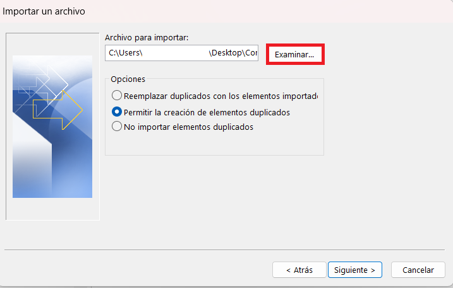Select Reemplazar duplicados con los elementos importados

[214, 96]
